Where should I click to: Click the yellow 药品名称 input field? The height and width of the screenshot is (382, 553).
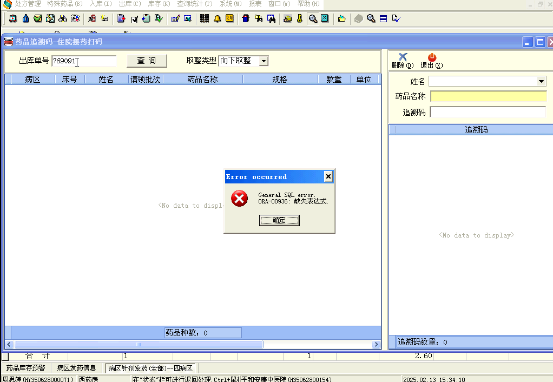click(x=489, y=96)
